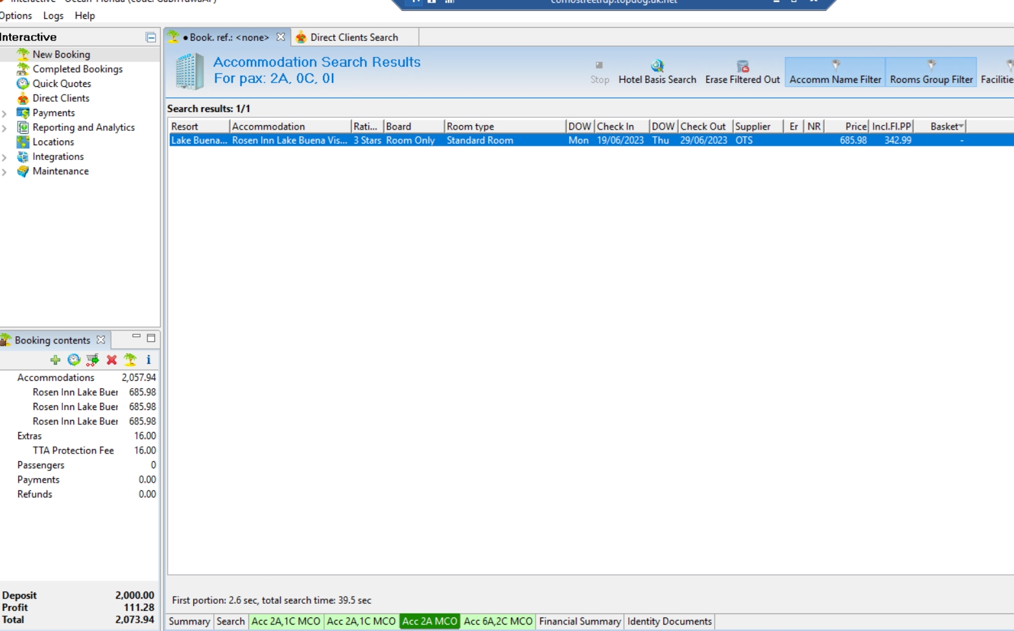Click the Rooms Group Filter funnel icon

(932, 65)
